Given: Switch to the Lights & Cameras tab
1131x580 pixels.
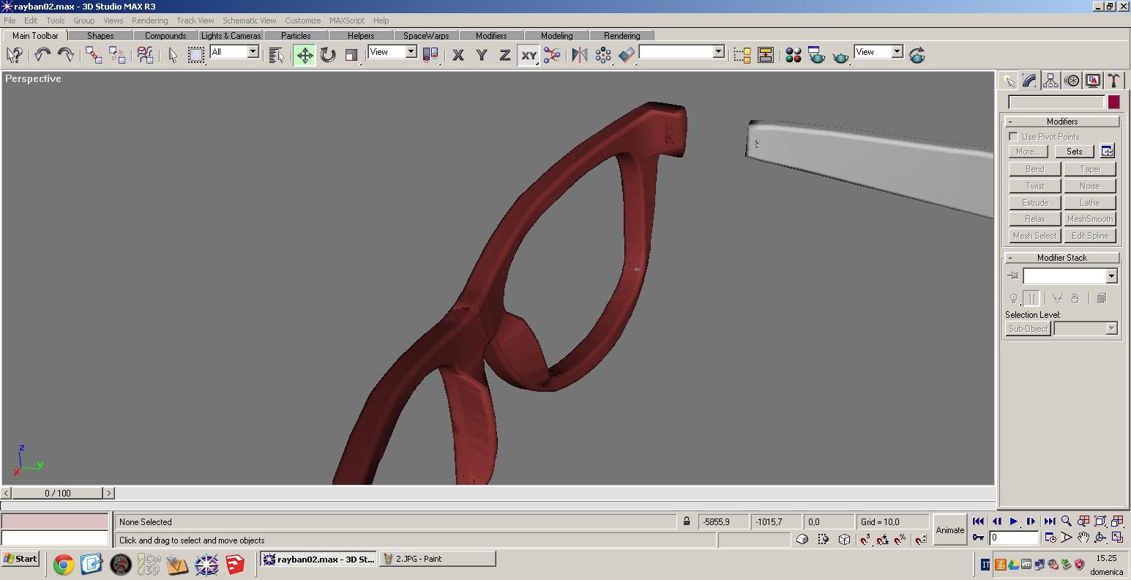Looking at the screenshot, I should tap(231, 35).
